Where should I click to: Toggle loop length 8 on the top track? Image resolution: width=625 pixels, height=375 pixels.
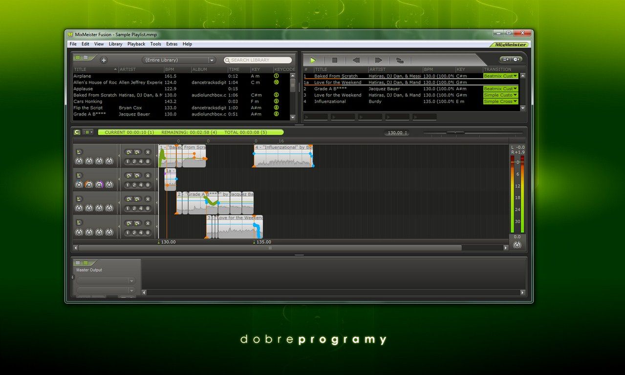pos(148,161)
